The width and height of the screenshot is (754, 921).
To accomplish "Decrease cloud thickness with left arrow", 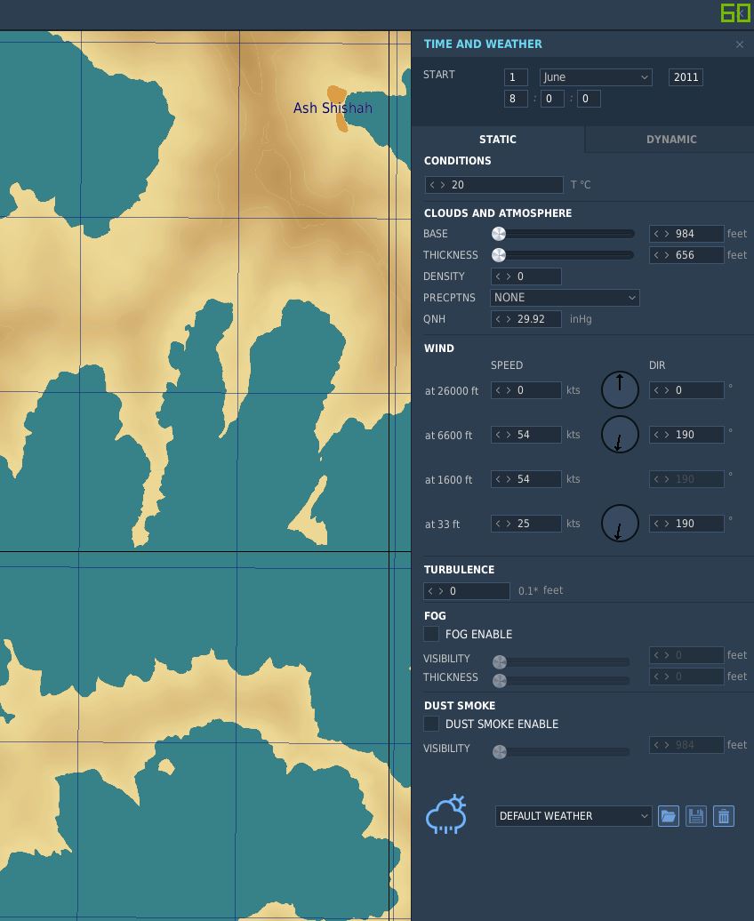I will (x=656, y=255).
